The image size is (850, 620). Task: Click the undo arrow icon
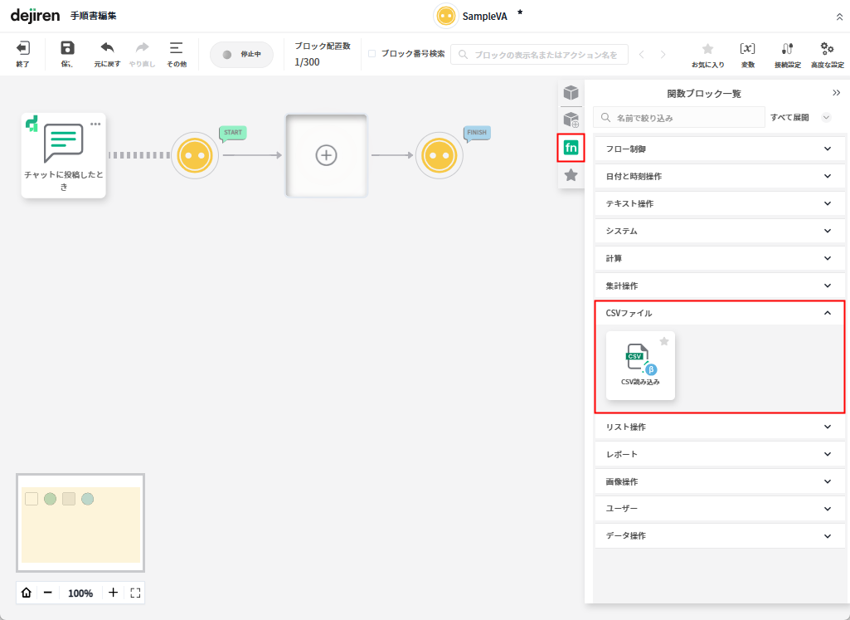pyautogui.click(x=107, y=49)
